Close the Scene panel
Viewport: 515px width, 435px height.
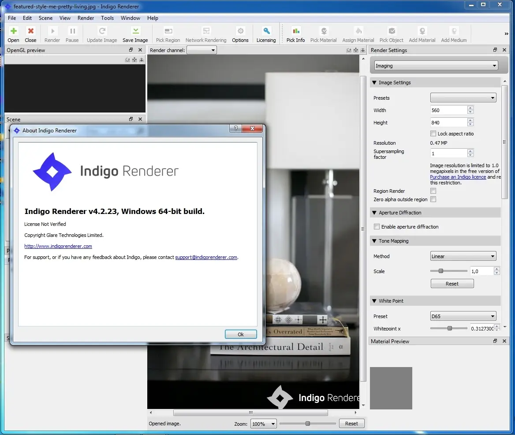(140, 119)
